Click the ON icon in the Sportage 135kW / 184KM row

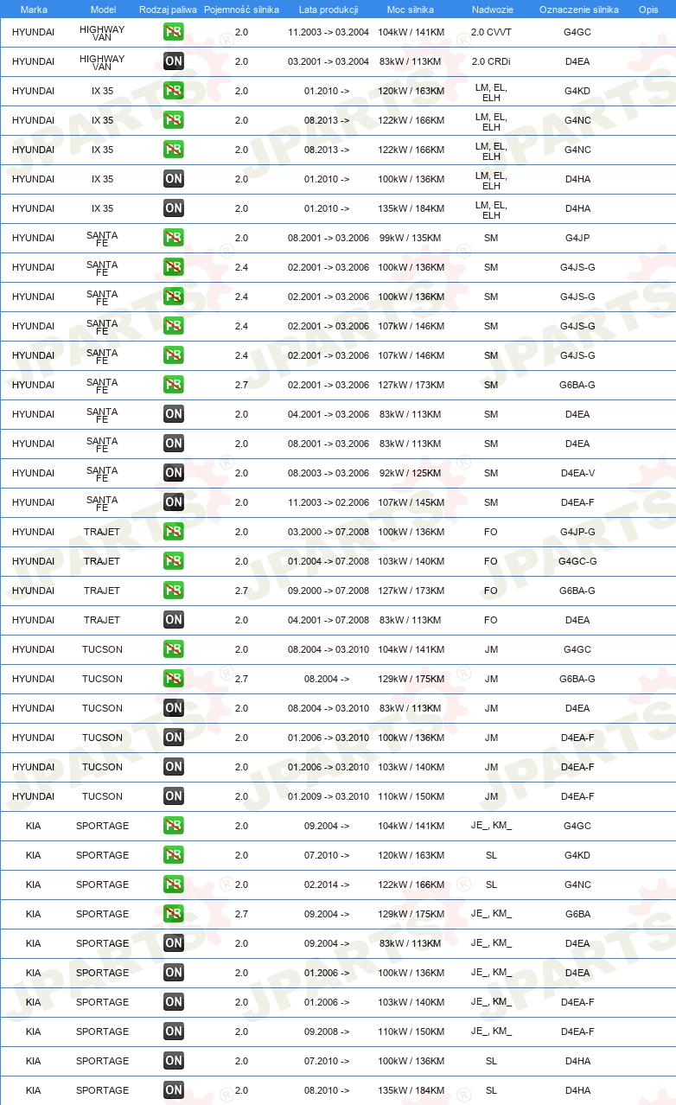(x=174, y=1090)
